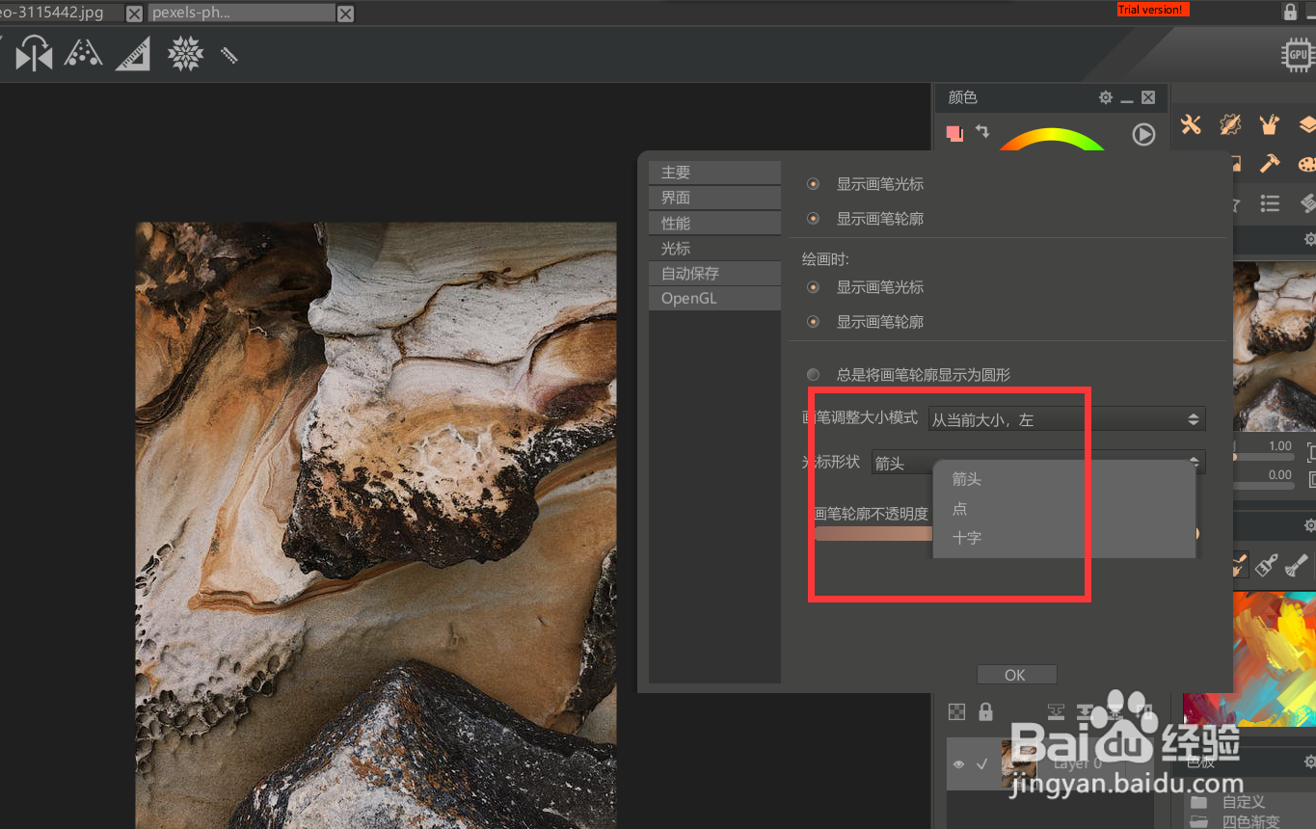The width and height of the screenshot is (1316, 829).
Task: Click the color swatch in Color panel
Action: point(954,133)
